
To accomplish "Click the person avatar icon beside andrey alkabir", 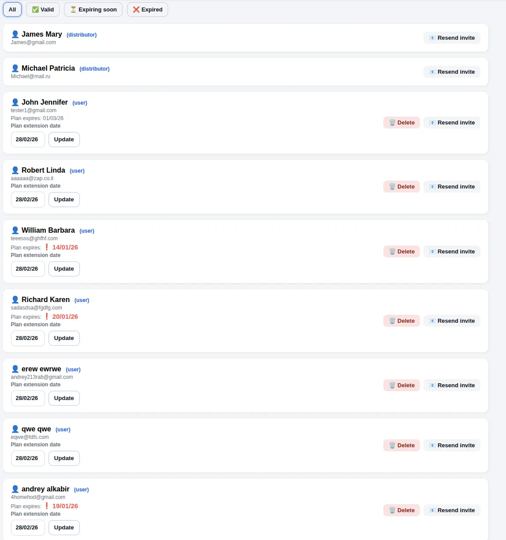I will (15, 489).
